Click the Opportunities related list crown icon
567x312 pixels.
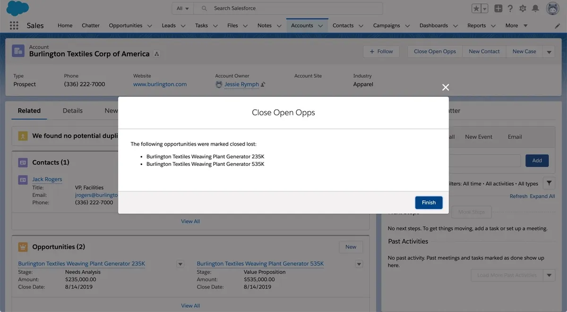(x=23, y=247)
